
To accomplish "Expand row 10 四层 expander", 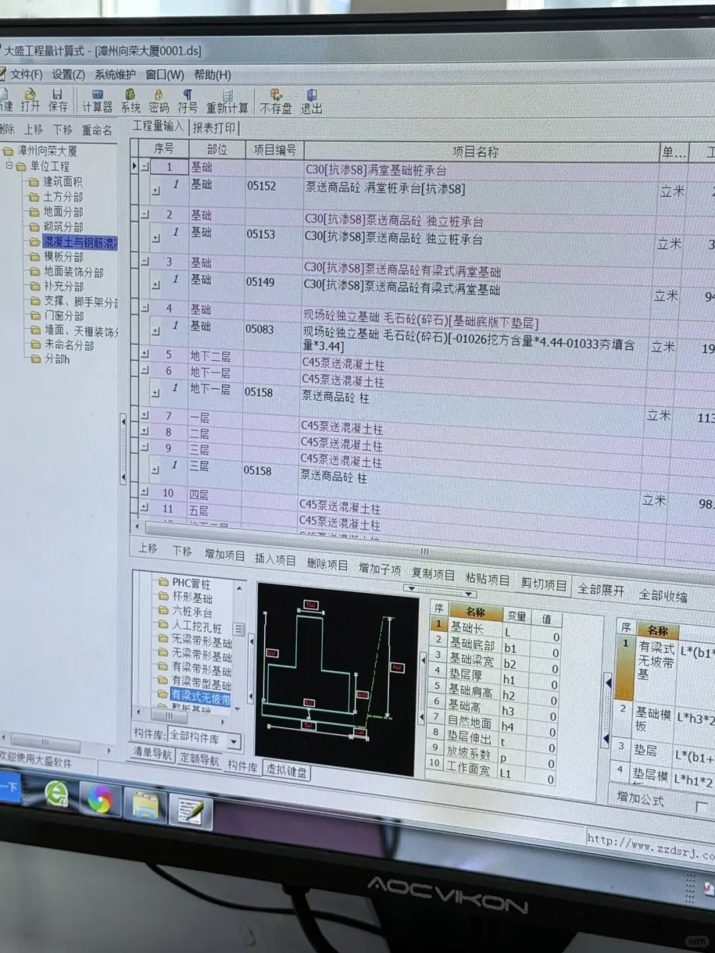I will [143, 492].
